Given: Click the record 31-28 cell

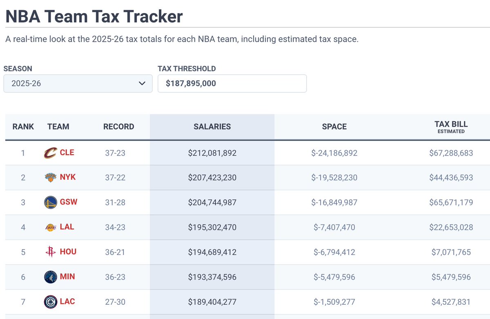Looking at the screenshot, I should (115, 203).
